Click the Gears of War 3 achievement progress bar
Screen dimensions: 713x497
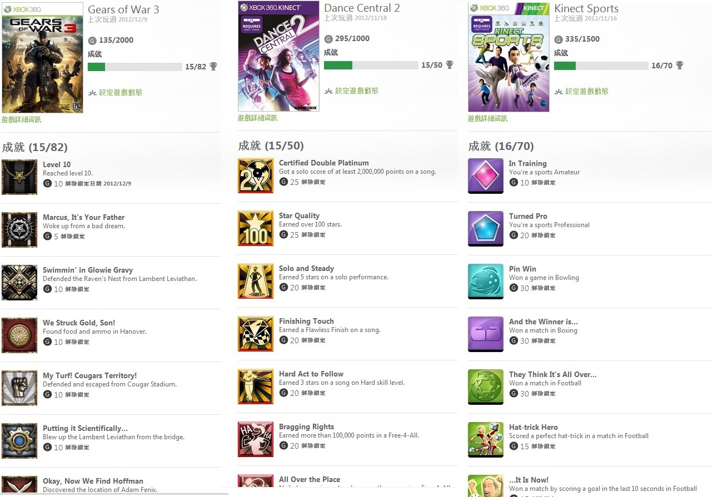point(135,67)
